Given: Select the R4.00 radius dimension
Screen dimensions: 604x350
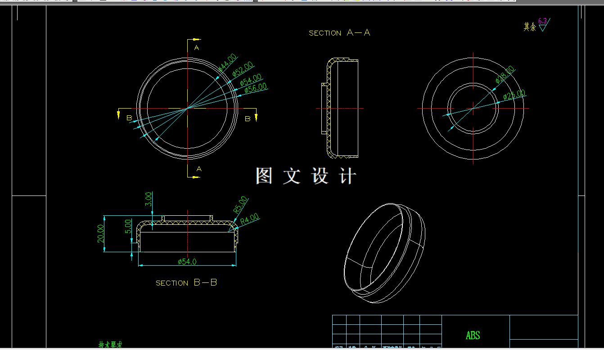Looking at the screenshot, I should [x=250, y=219].
